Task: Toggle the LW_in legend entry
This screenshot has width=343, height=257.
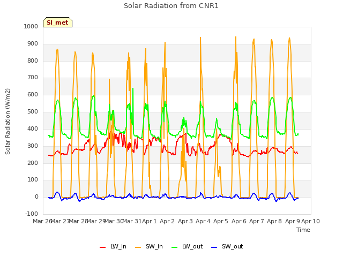Action: [113, 247]
